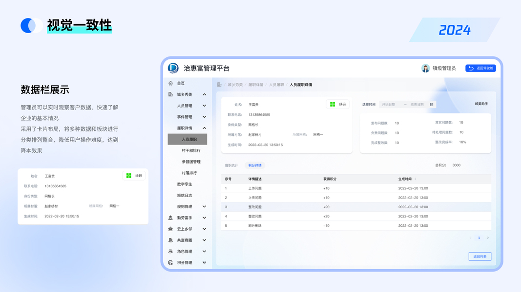Expand the 云上乡邻 chevron
The image size is (521, 292).
tap(204, 229)
